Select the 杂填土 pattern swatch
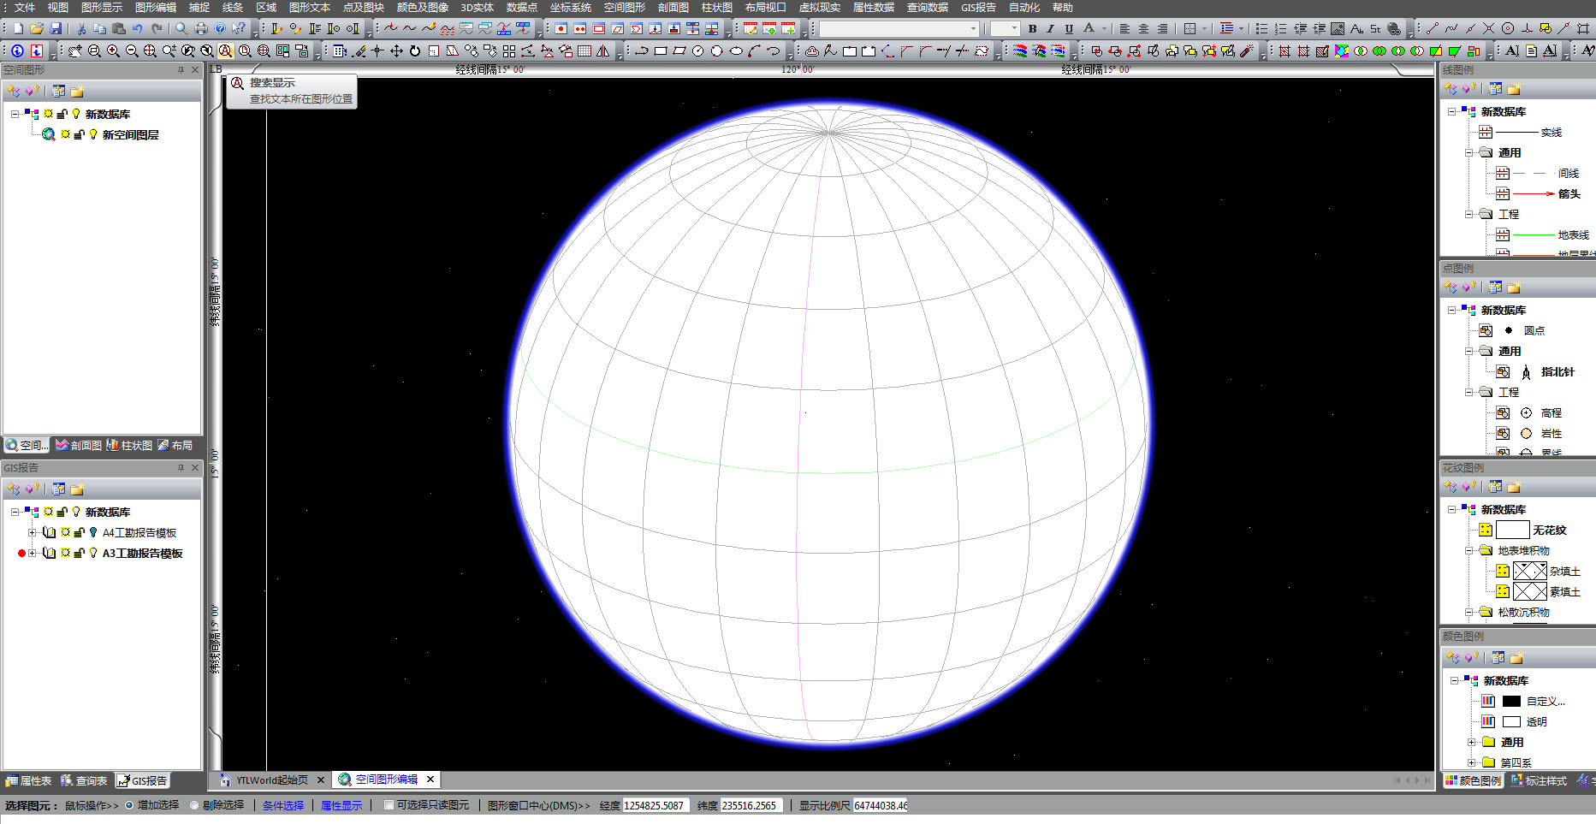 coord(1530,571)
